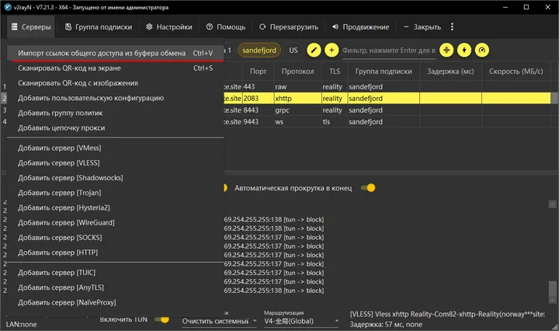Choose Добавить сервер [SOCKS]
Image resolution: width=559 pixels, height=331 pixels.
(116, 238)
